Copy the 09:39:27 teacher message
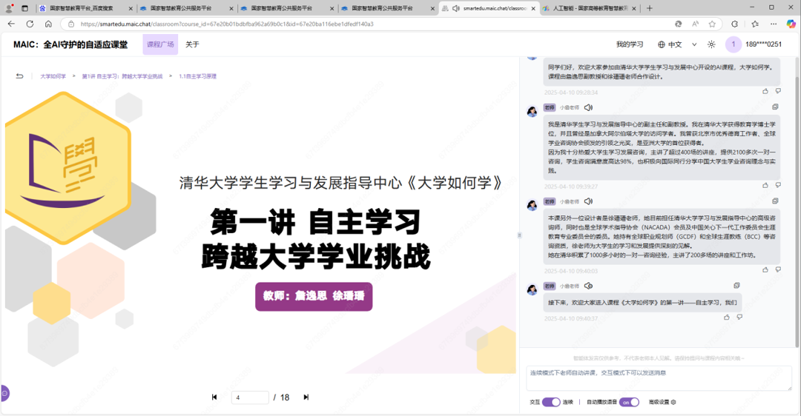This screenshot has width=801, height=416. pyautogui.click(x=775, y=107)
